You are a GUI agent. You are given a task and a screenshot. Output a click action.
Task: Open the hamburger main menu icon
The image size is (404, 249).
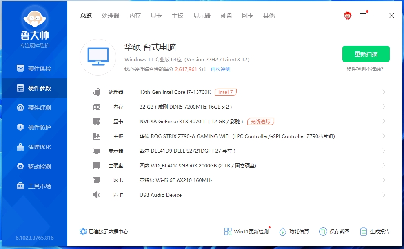click(363, 16)
